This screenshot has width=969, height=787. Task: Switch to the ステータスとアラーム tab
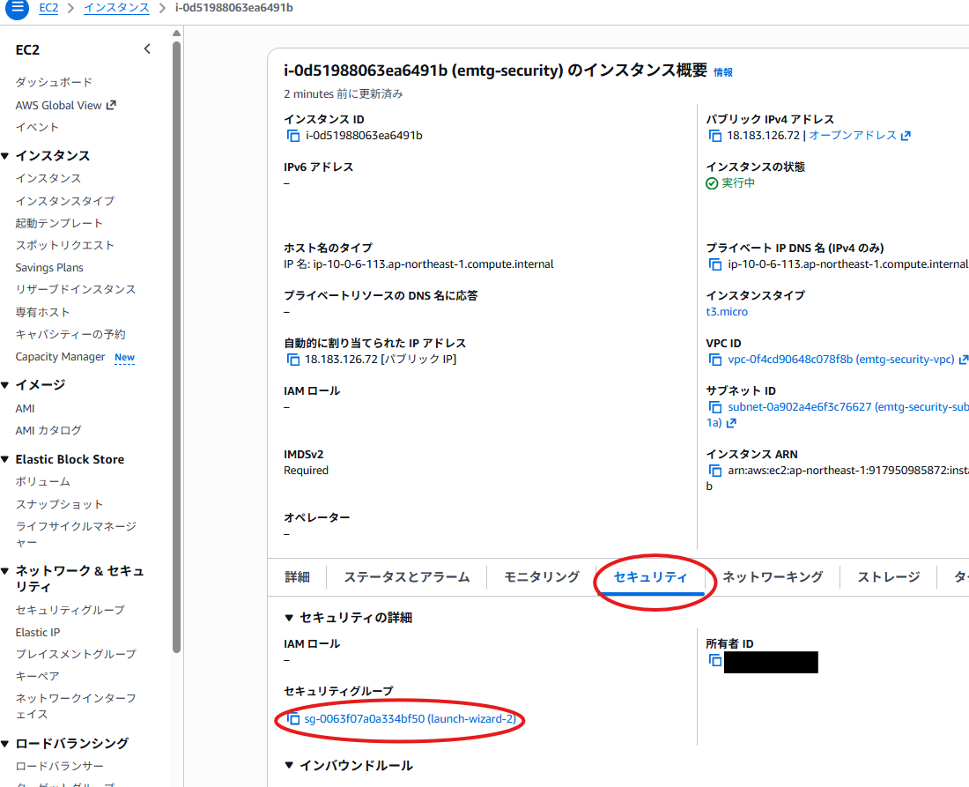tap(407, 577)
